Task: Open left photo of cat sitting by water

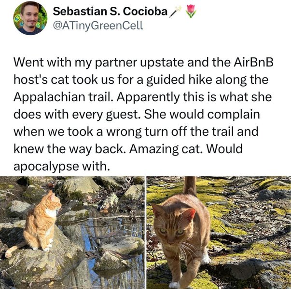Action: 72,233
